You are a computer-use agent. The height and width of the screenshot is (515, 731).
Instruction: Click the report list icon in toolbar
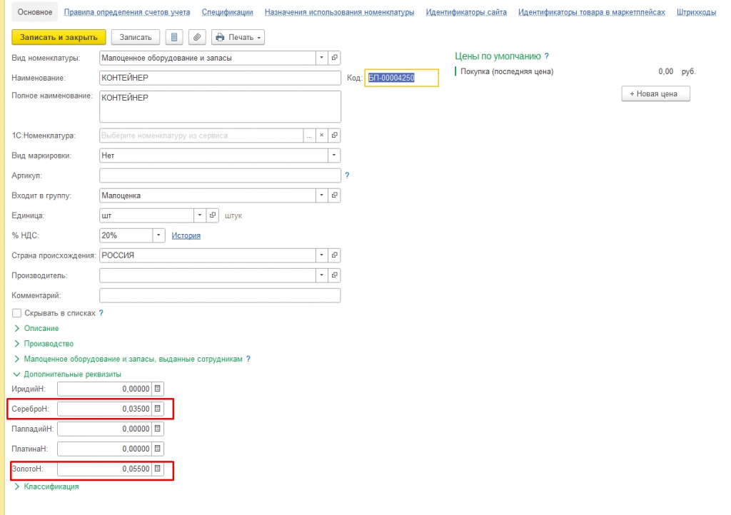[x=173, y=37]
